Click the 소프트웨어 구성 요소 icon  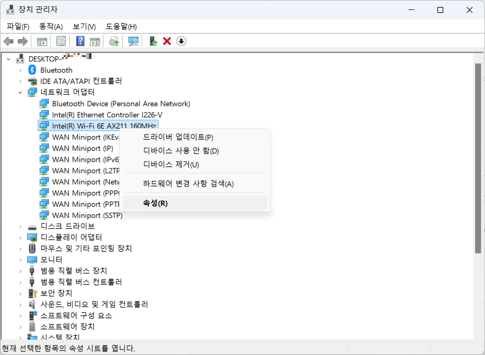32,315
